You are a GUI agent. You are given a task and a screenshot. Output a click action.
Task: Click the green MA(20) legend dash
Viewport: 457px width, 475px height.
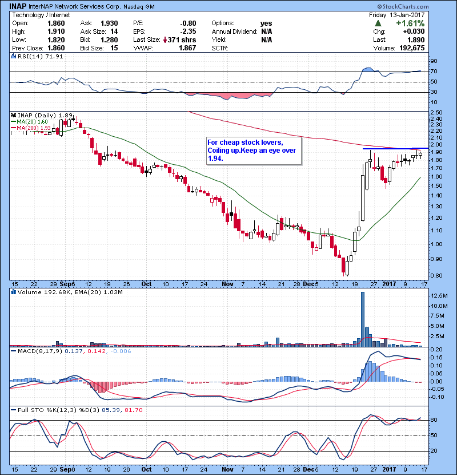[x=13, y=122]
